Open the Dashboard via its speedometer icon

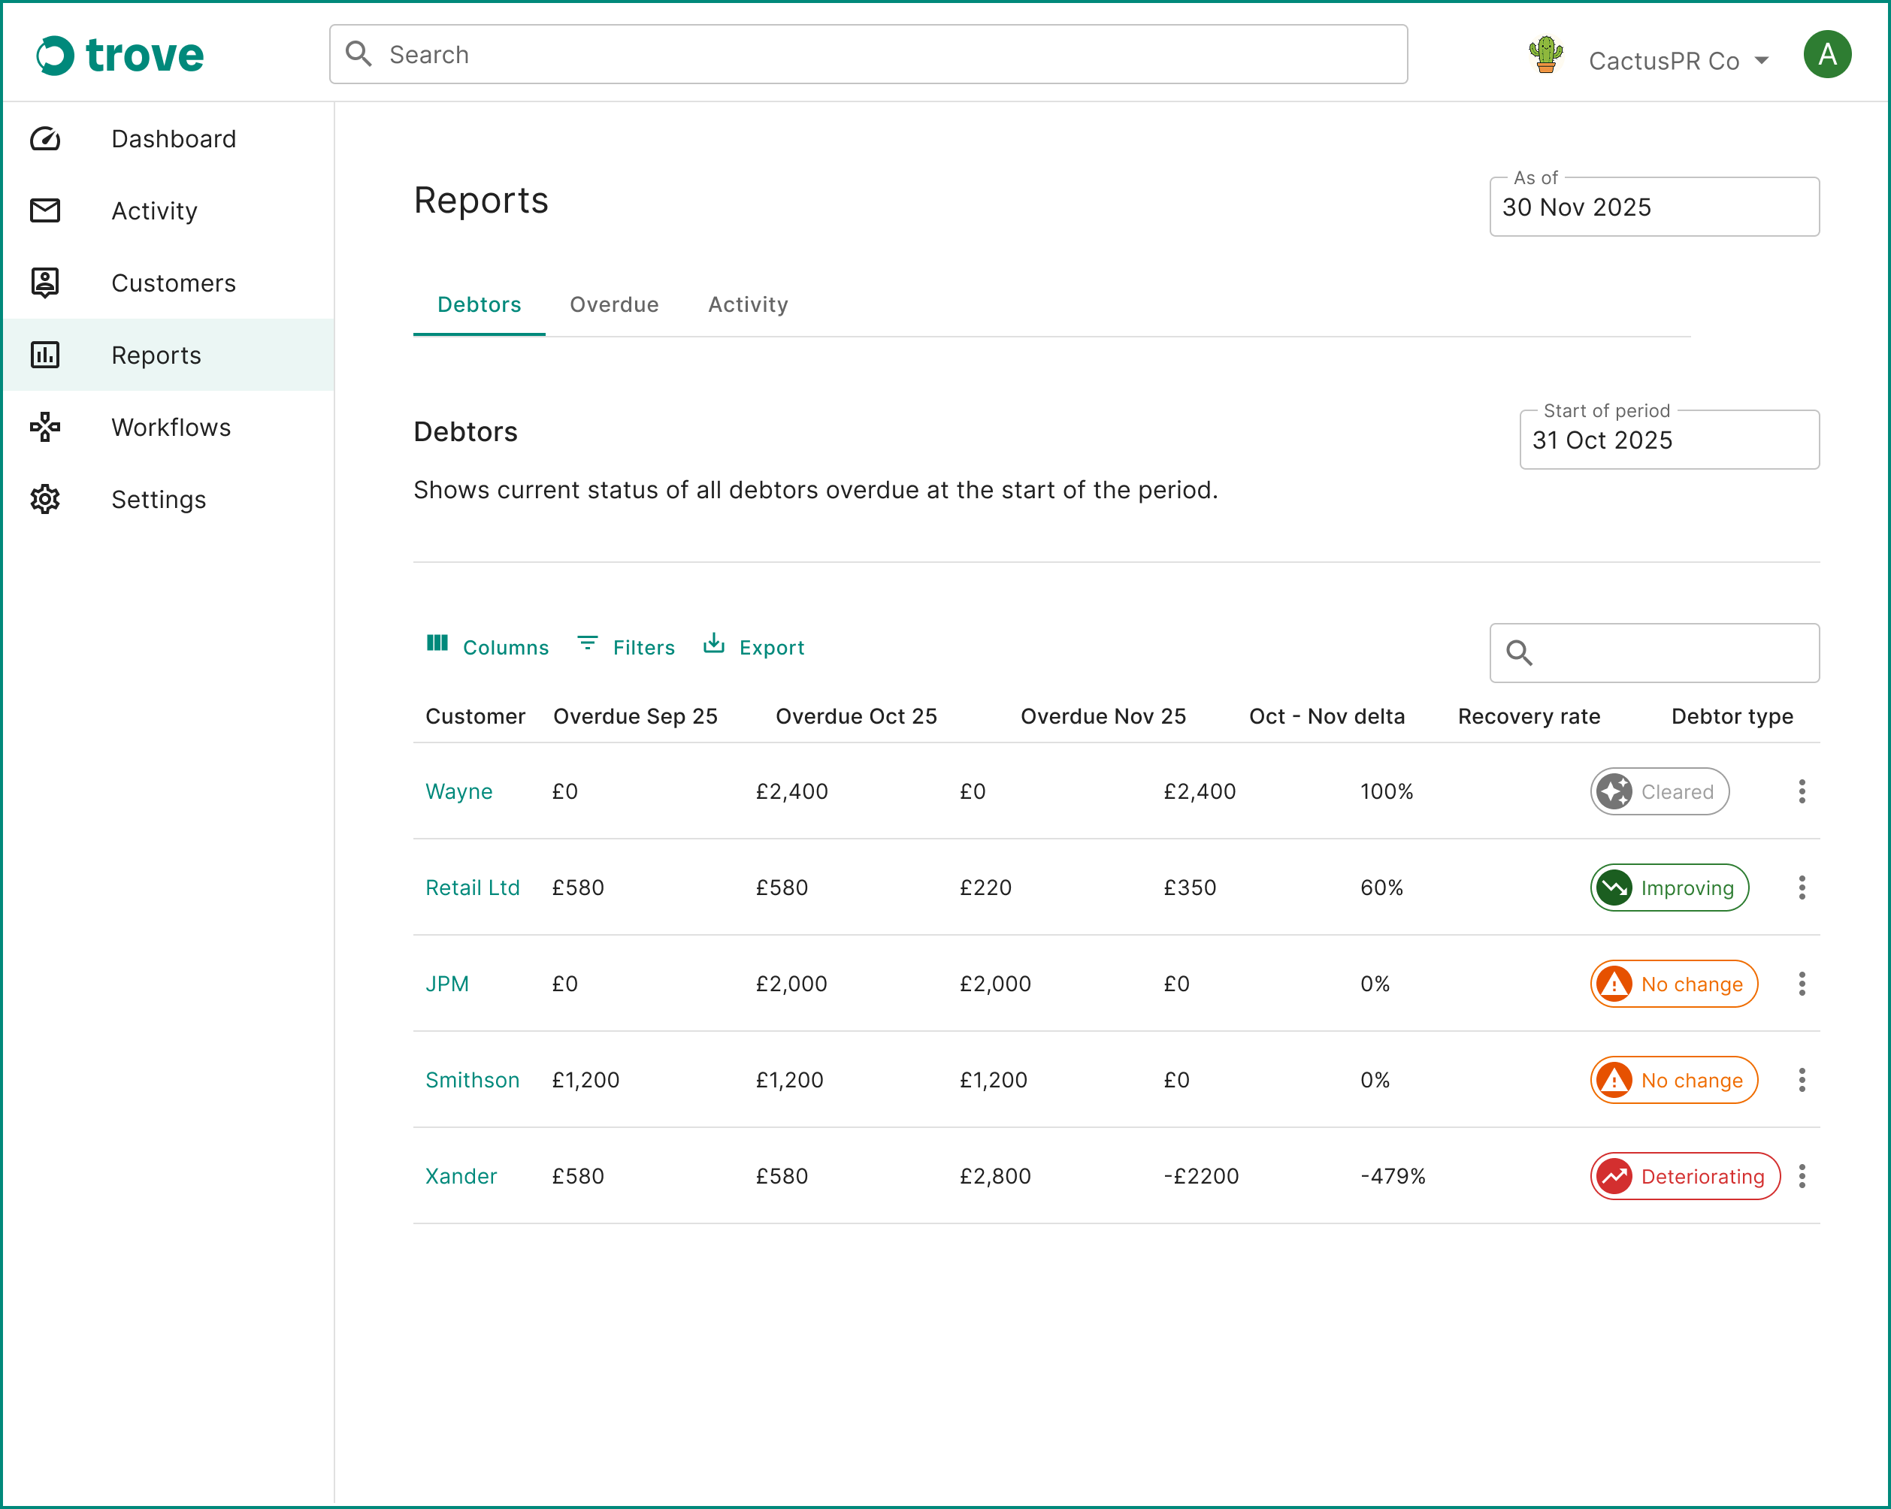pyautogui.click(x=46, y=138)
